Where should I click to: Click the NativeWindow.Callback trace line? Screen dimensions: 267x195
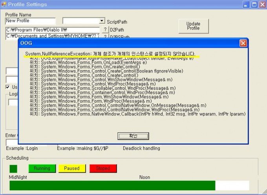coord(137,114)
